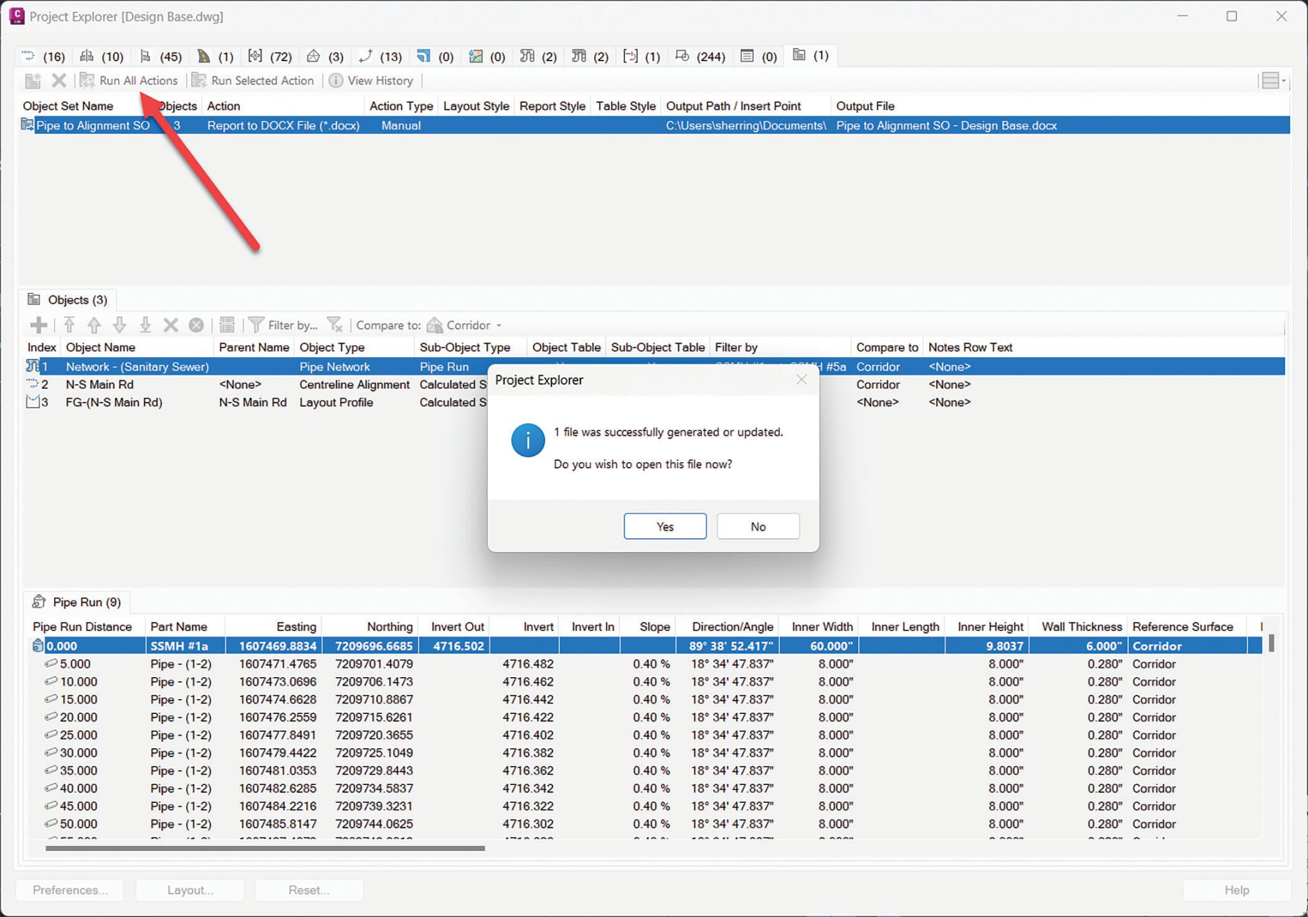Click Yes to open generated file

point(665,526)
